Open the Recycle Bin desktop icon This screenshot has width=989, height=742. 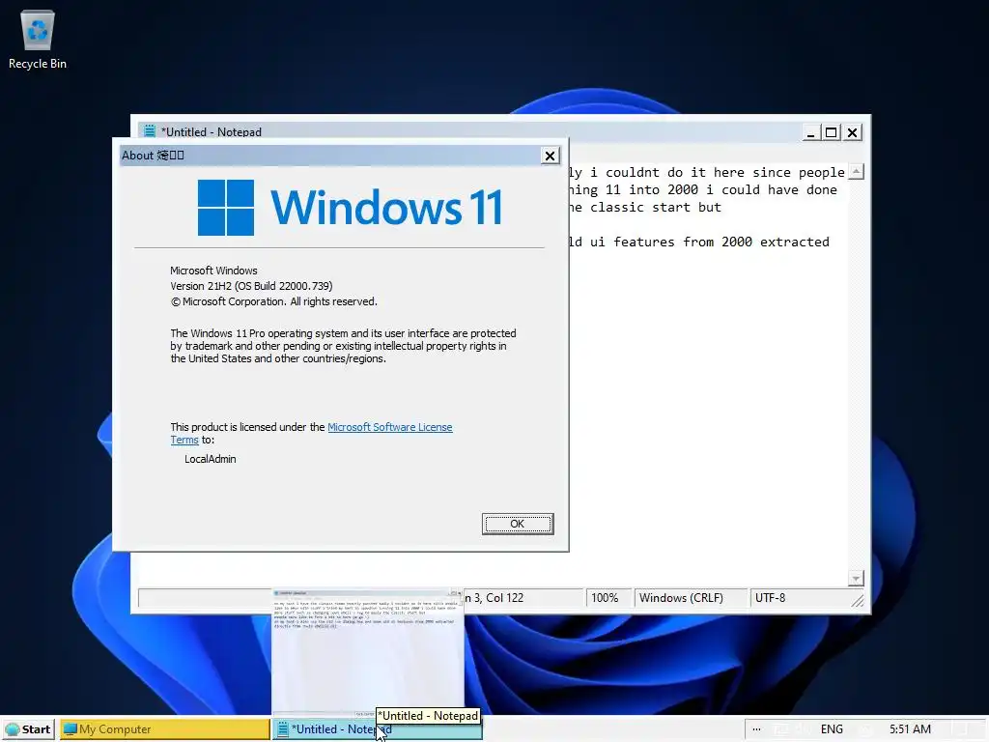point(38,39)
